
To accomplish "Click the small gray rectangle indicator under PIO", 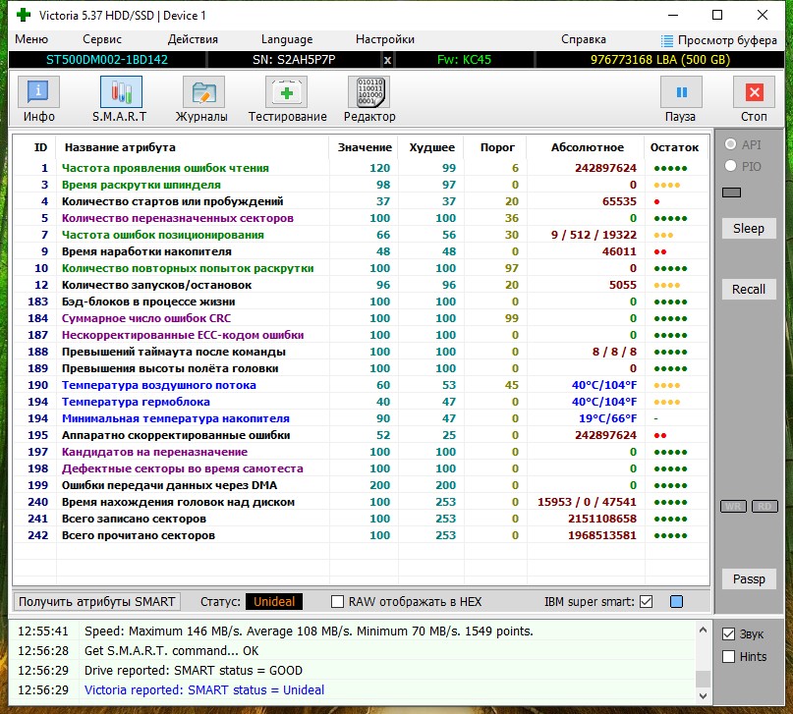I will pyautogui.click(x=731, y=192).
